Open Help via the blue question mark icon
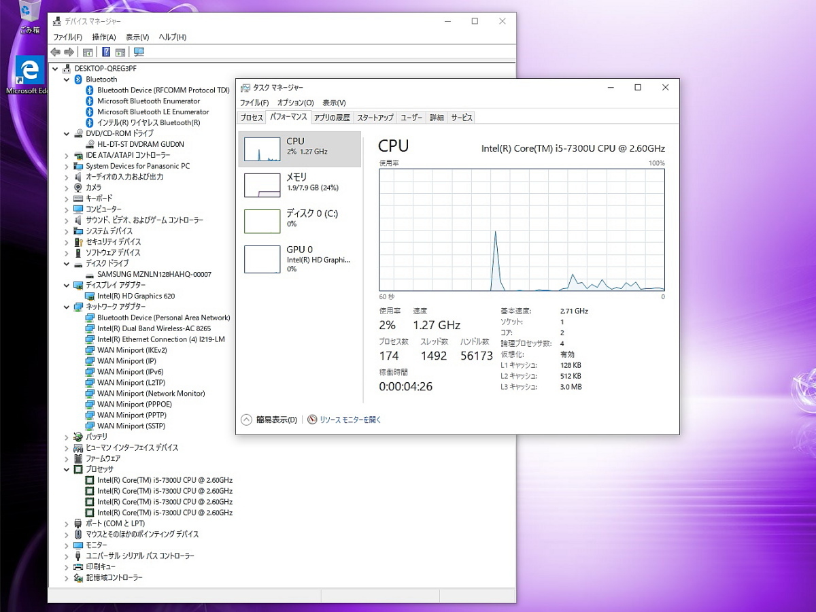 pos(106,52)
